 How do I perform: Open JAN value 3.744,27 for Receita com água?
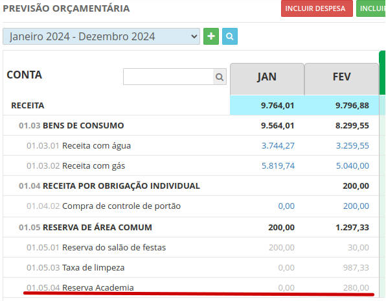click(x=278, y=146)
